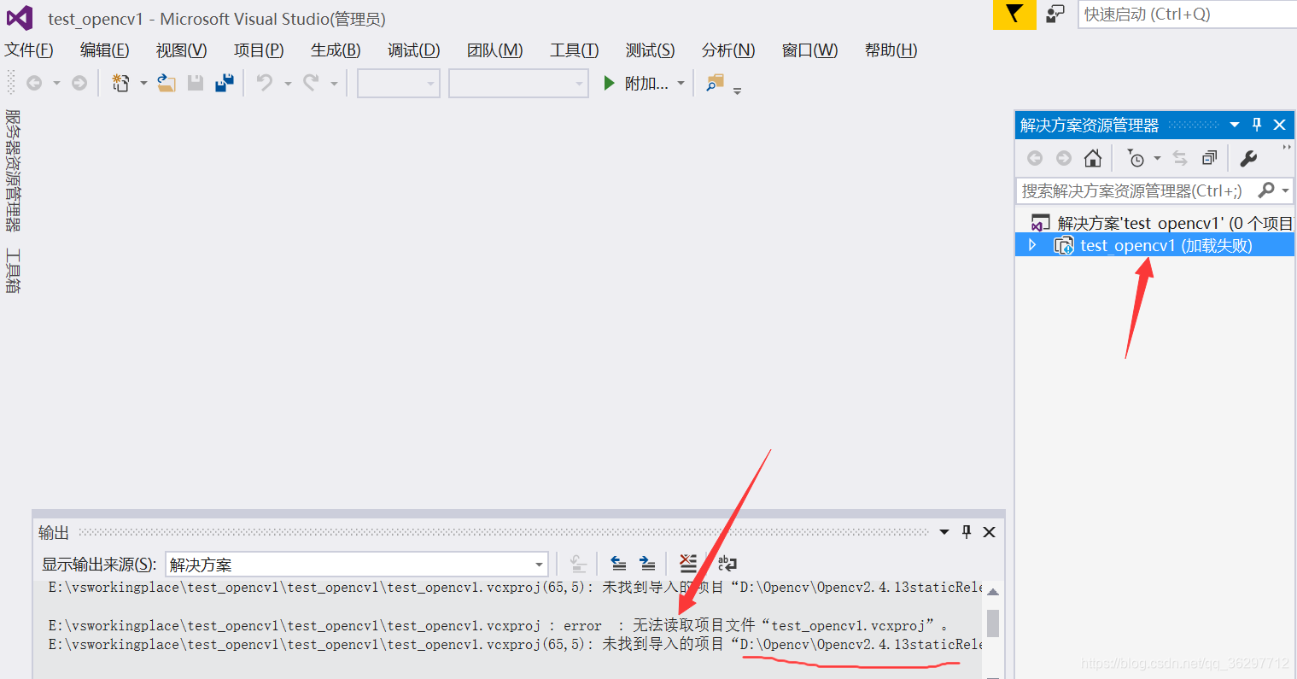Toggle auto-hide pin on Solution Explorer

tap(1257, 125)
